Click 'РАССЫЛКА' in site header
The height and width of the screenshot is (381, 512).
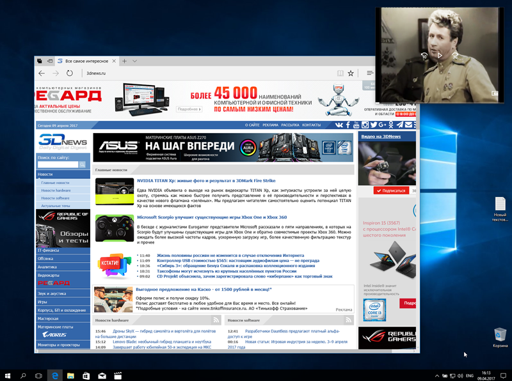(x=290, y=125)
